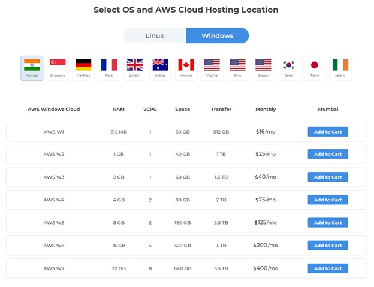Click the 32 GB RAM value

pos(119,268)
